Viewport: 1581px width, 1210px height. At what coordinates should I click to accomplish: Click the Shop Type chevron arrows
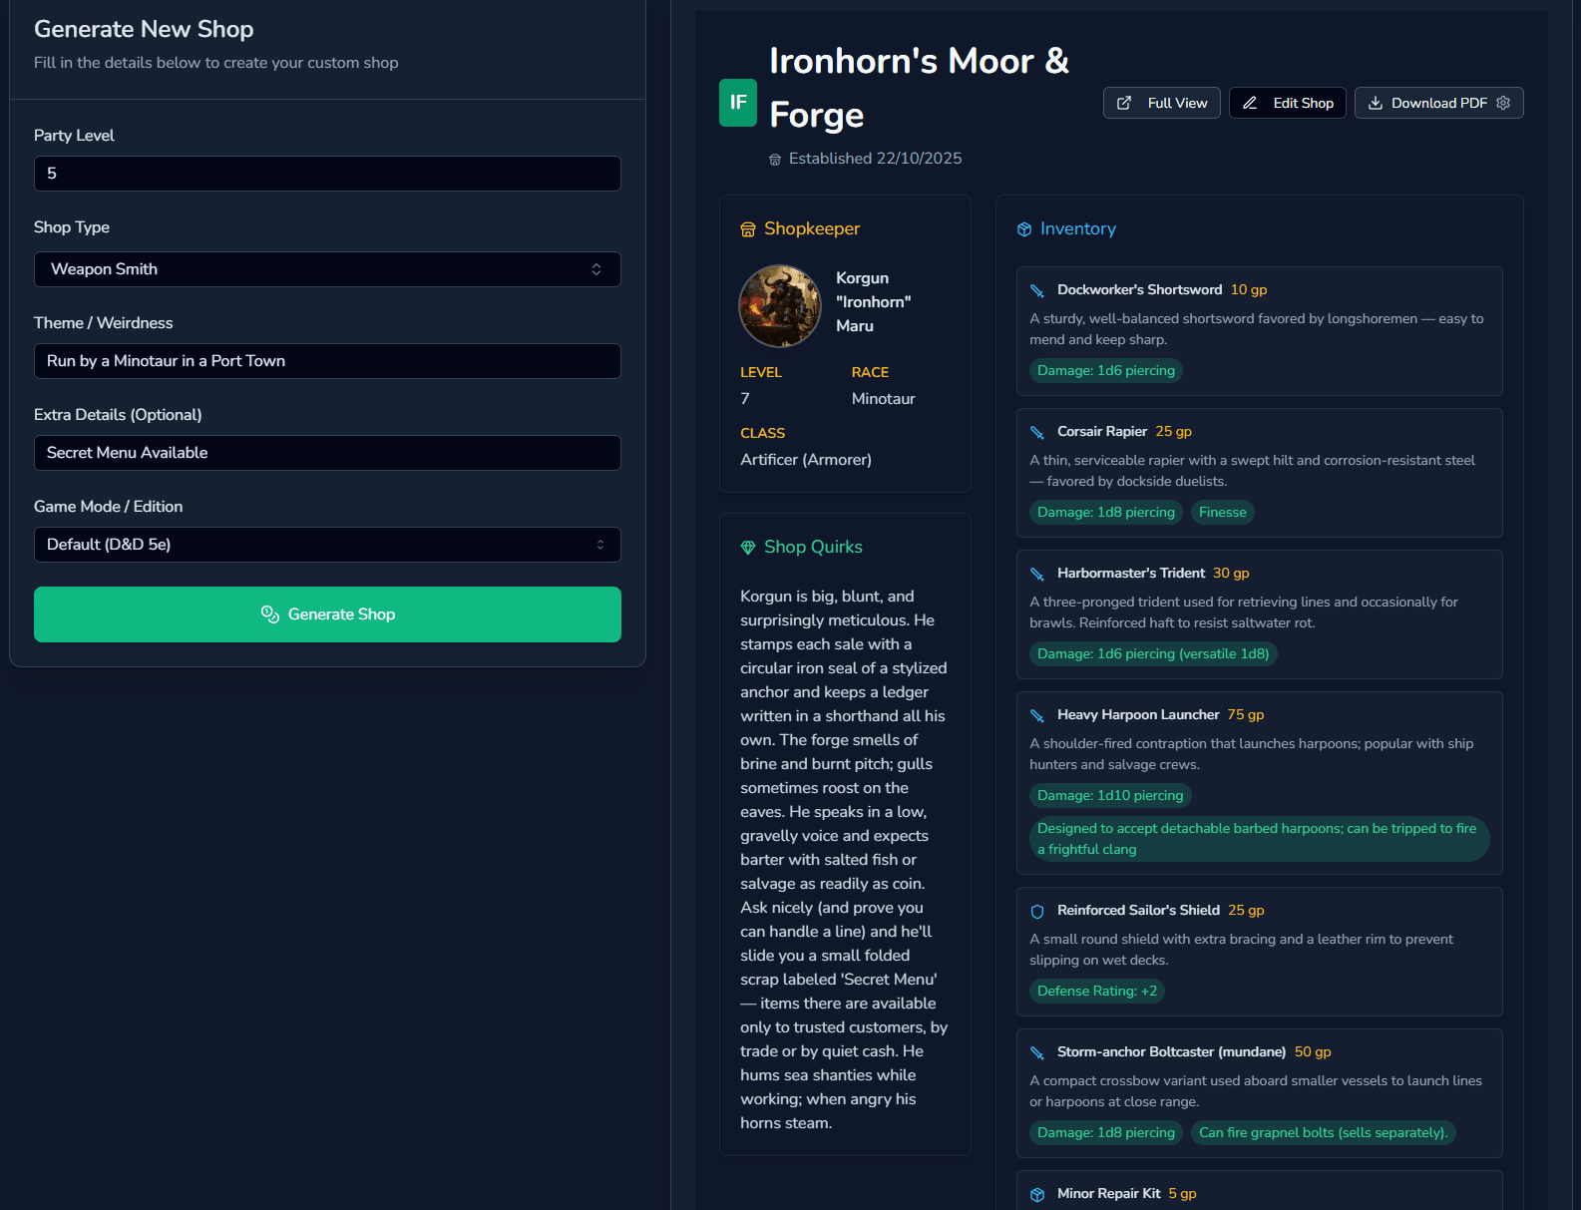[x=596, y=269]
